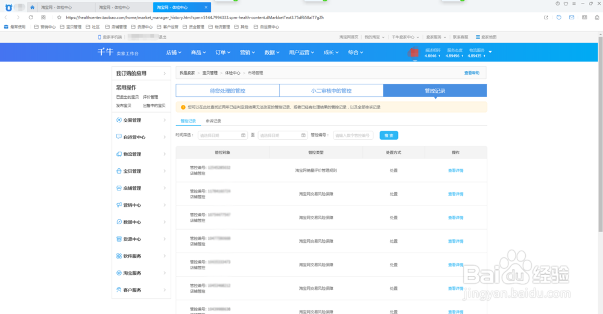Image resolution: width=603 pixels, height=314 pixels.
Task: Open the 软件服务 grid icon
Action: click(119, 256)
